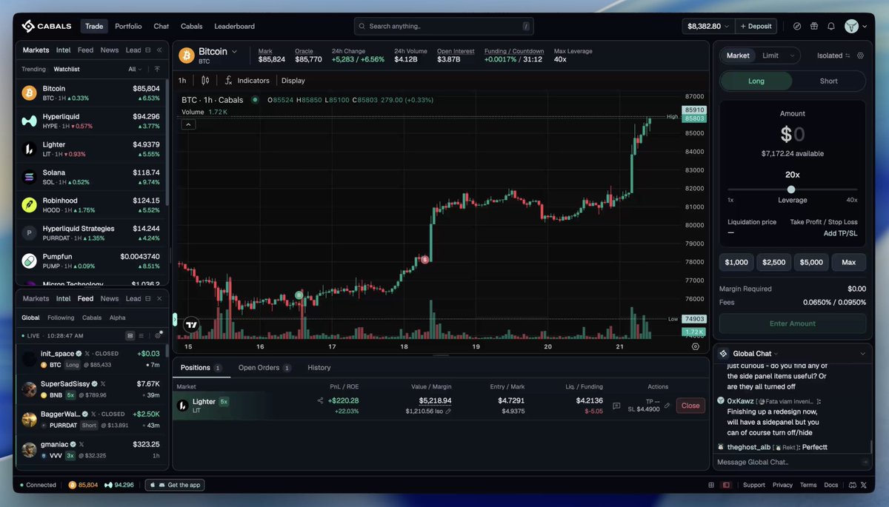Share the Lighter position
889x507 pixels.
(320, 400)
